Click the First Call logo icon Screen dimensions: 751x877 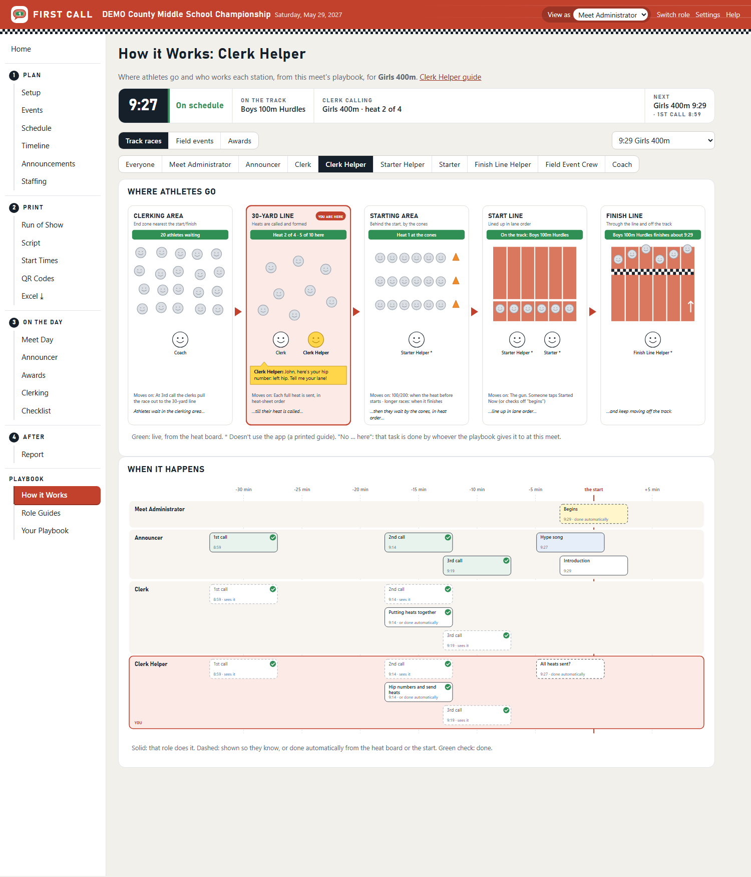pyautogui.click(x=20, y=15)
